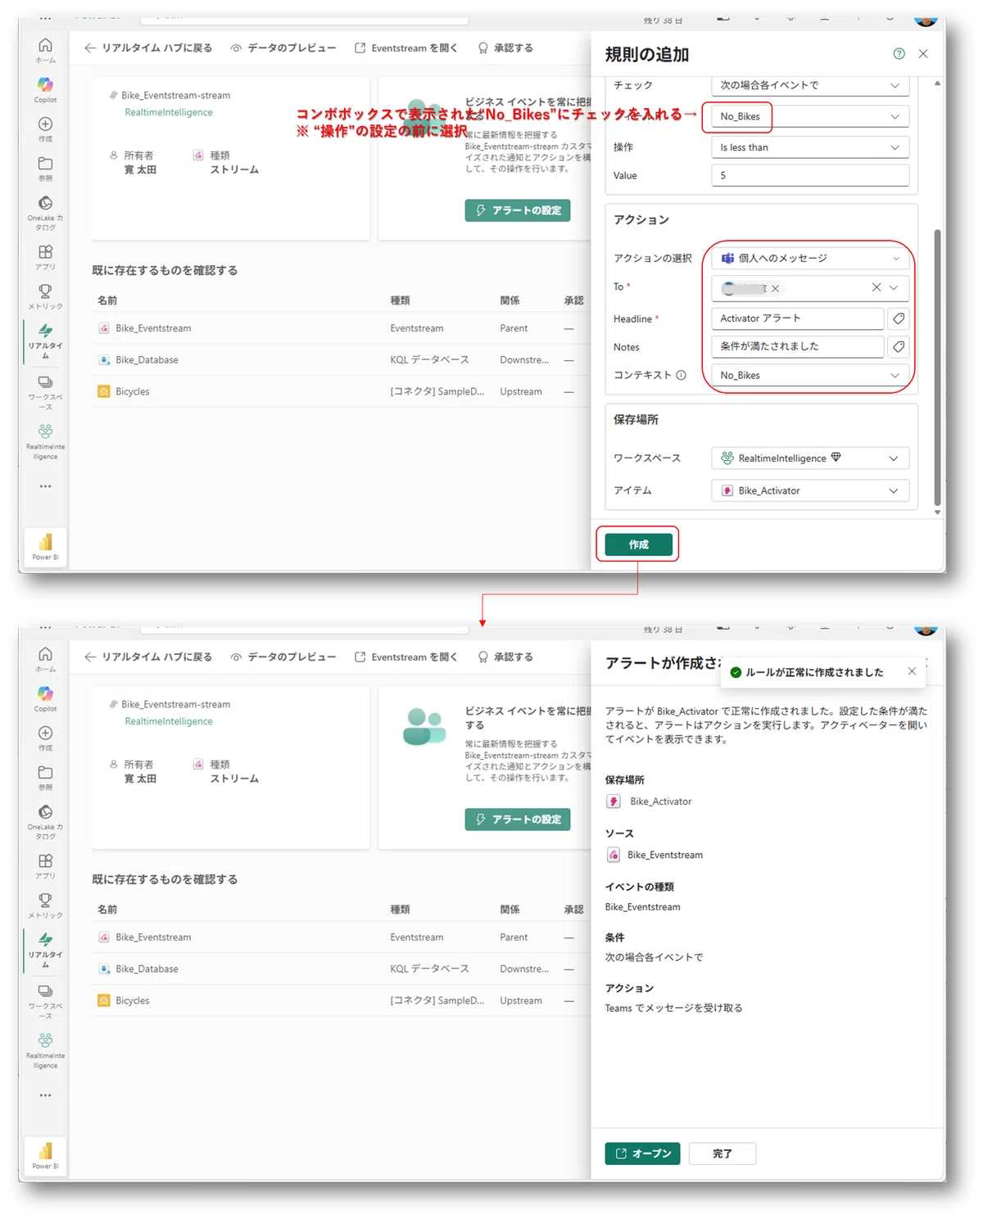Click the tag icon next to Headline field

pyautogui.click(x=899, y=318)
